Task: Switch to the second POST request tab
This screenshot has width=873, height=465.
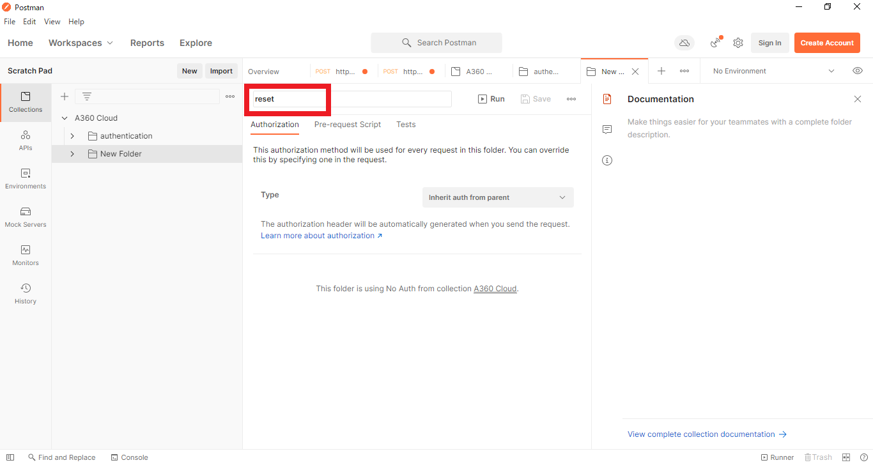Action: [x=411, y=72]
